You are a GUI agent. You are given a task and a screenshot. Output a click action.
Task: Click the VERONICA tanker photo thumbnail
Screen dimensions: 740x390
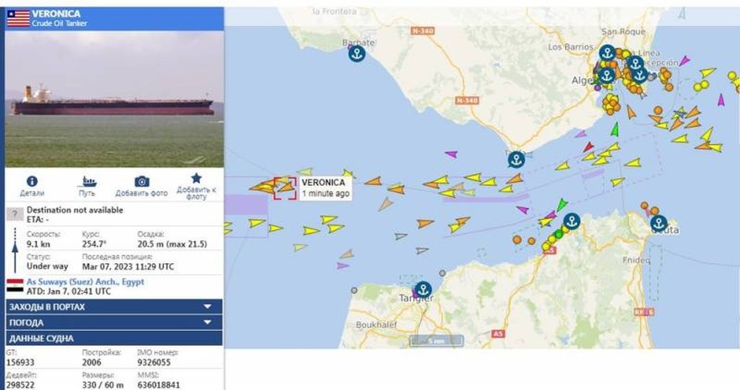pos(114,99)
